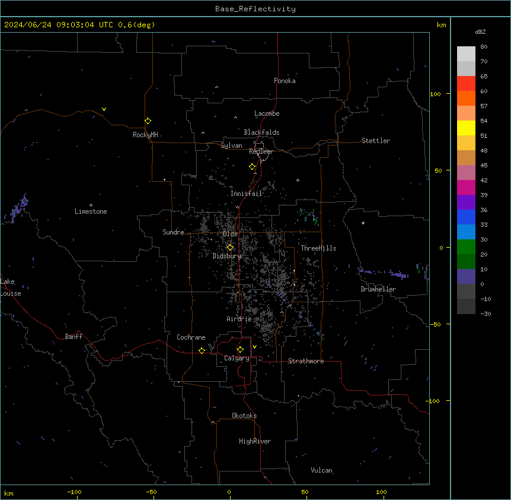Pick the red 60-65 dBZ legend swatch
The image size is (511, 500).
tap(466, 83)
